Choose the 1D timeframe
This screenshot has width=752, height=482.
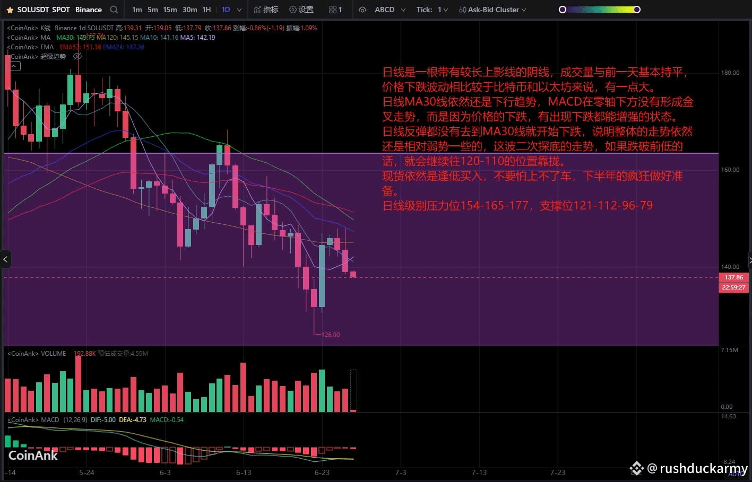point(226,10)
